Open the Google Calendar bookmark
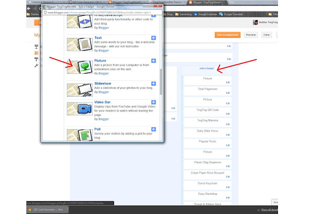 pos(205,14)
